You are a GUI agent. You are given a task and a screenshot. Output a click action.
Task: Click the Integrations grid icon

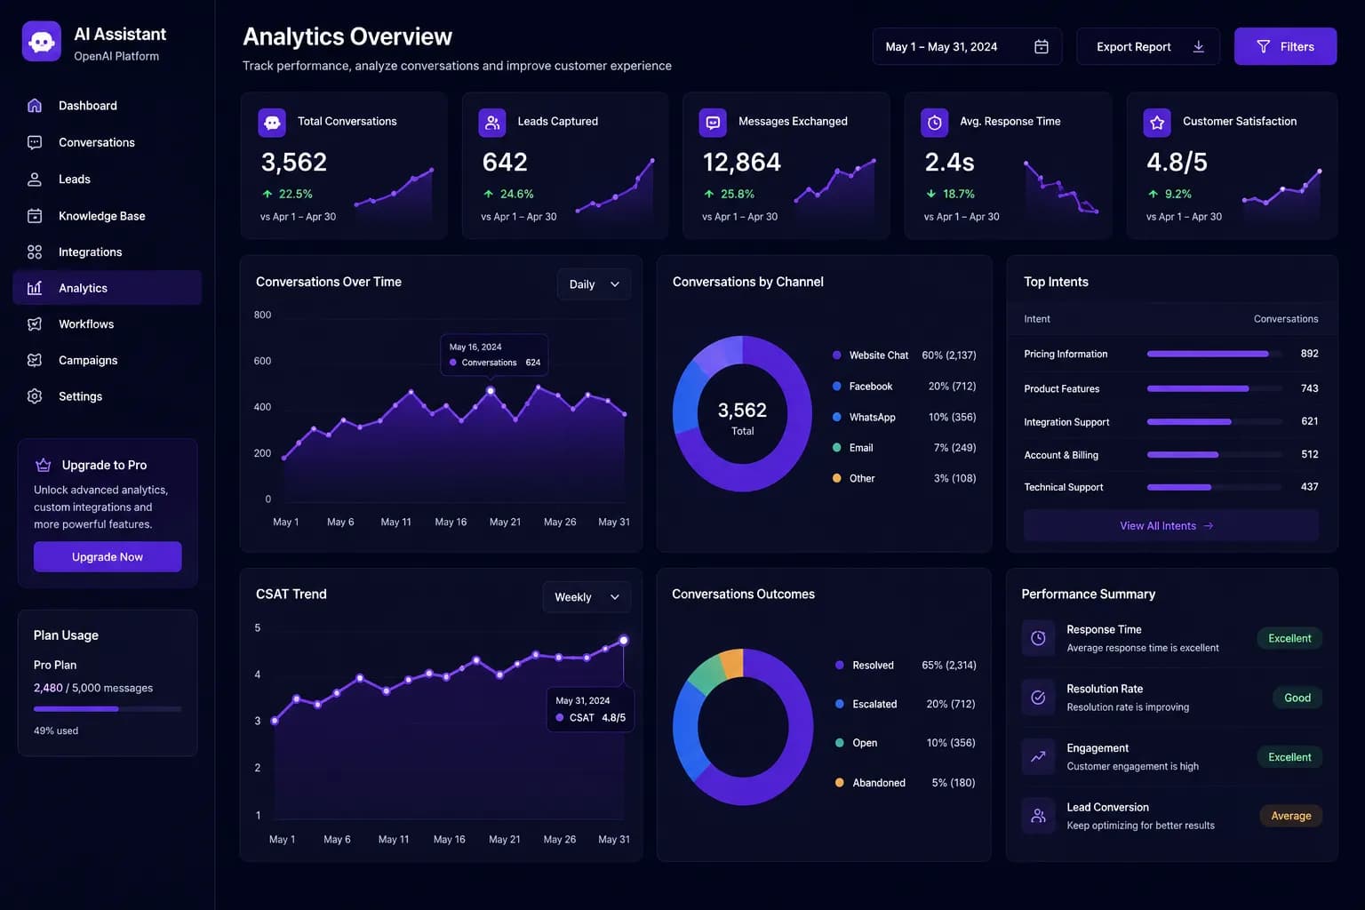[x=35, y=252]
